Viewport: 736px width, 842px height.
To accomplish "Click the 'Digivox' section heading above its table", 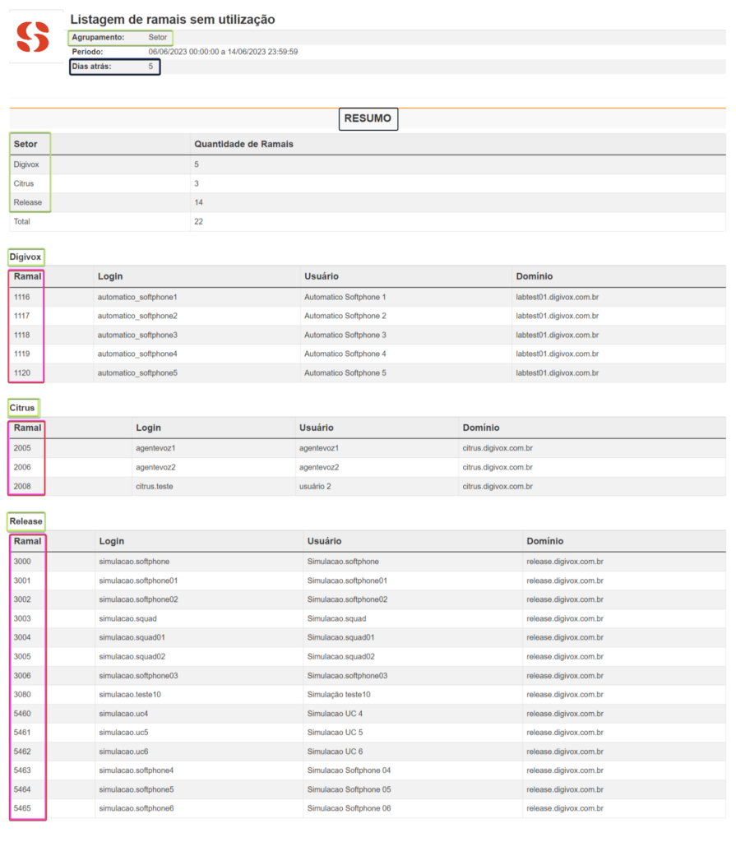I will pyautogui.click(x=25, y=257).
